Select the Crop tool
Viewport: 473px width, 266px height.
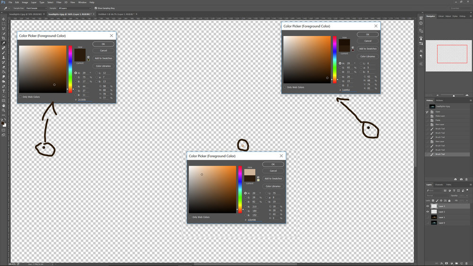(4, 38)
